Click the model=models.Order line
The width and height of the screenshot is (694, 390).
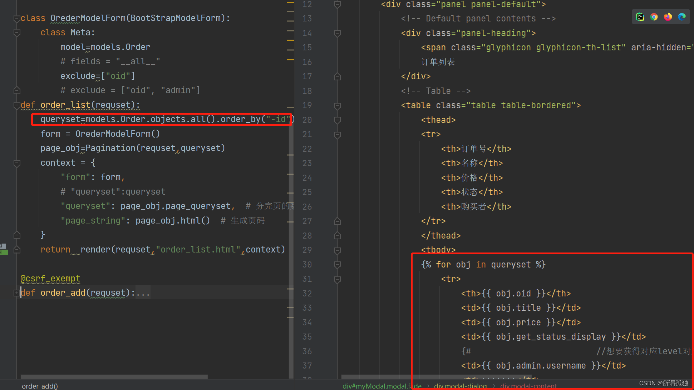pos(105,47)
